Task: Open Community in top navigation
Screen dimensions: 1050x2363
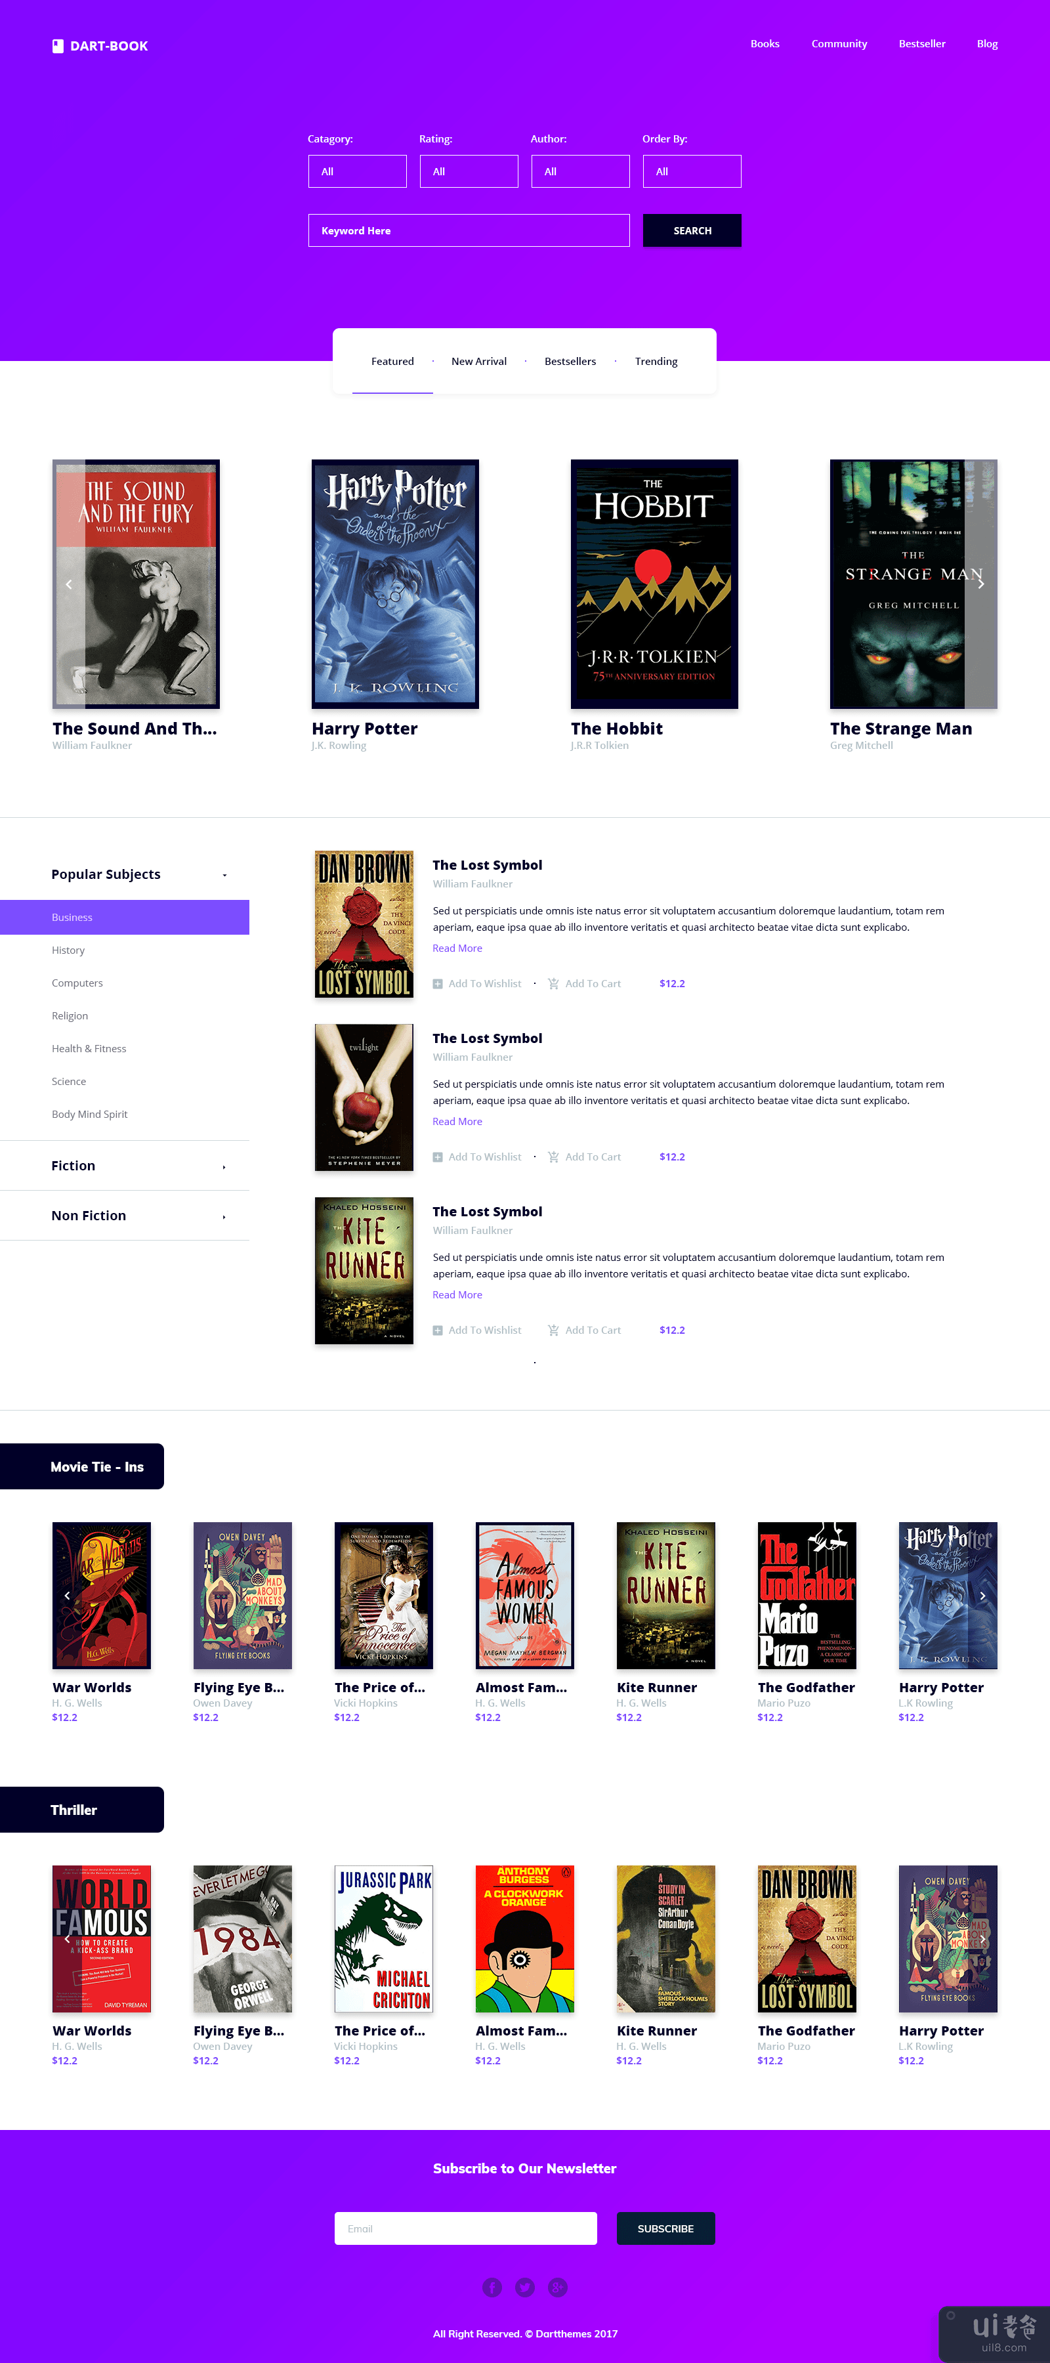Action: [839, 44]
